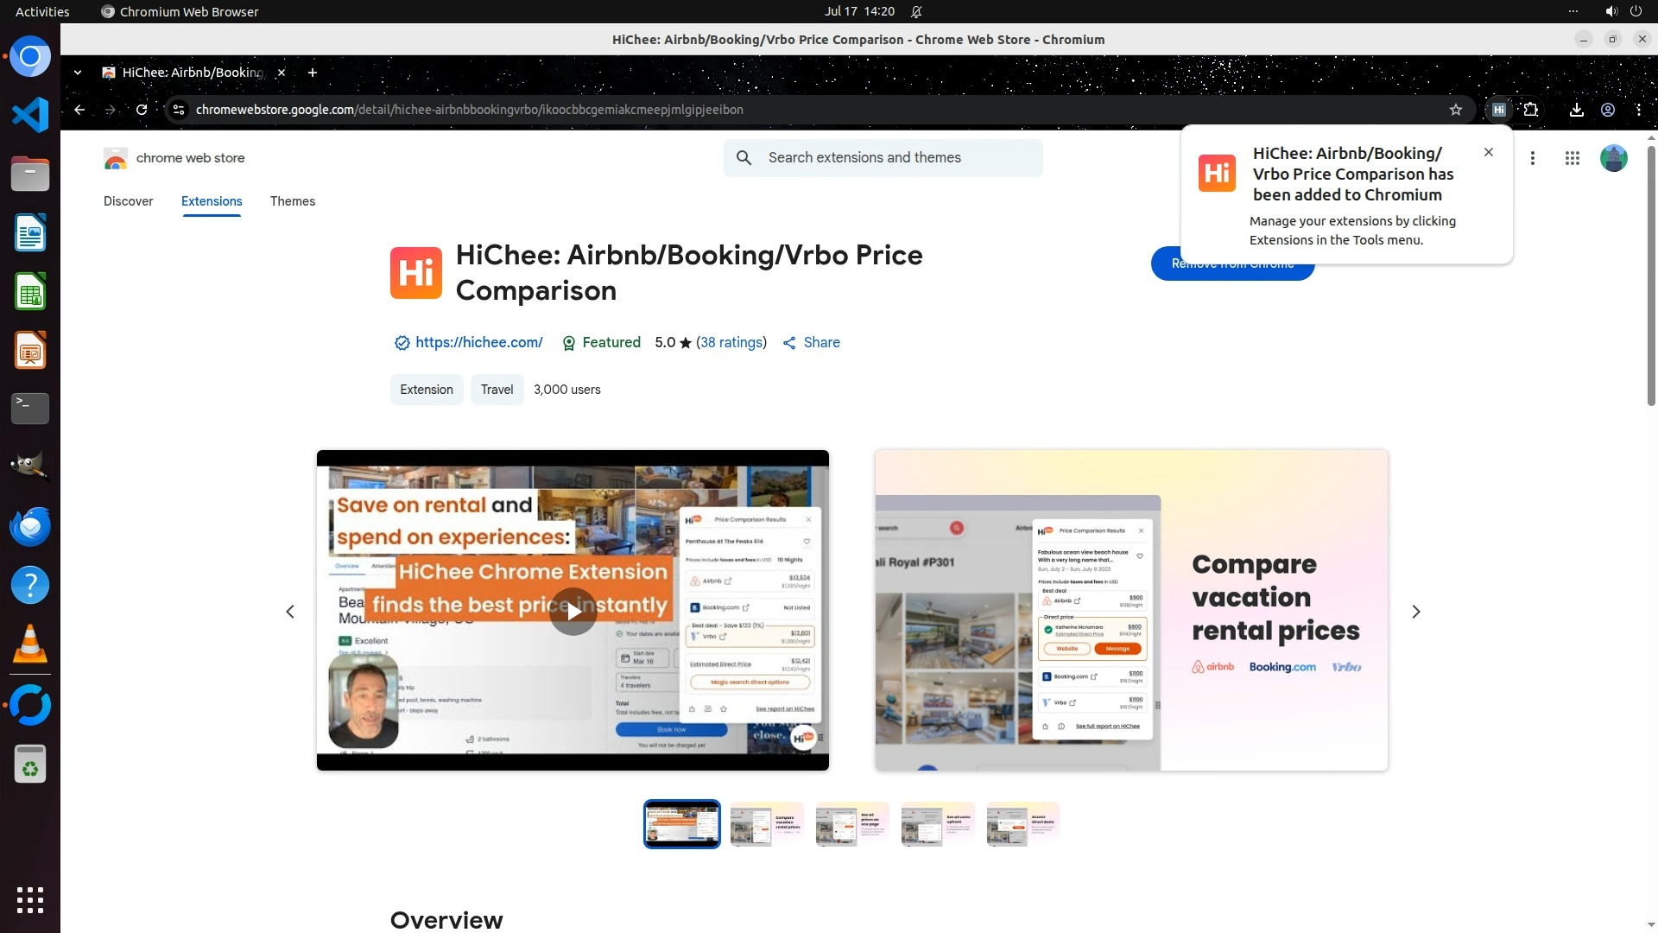Expand the tab search dropdown arrow
Viewport: 1658px width, 933px height.
[x=78, y=73]
